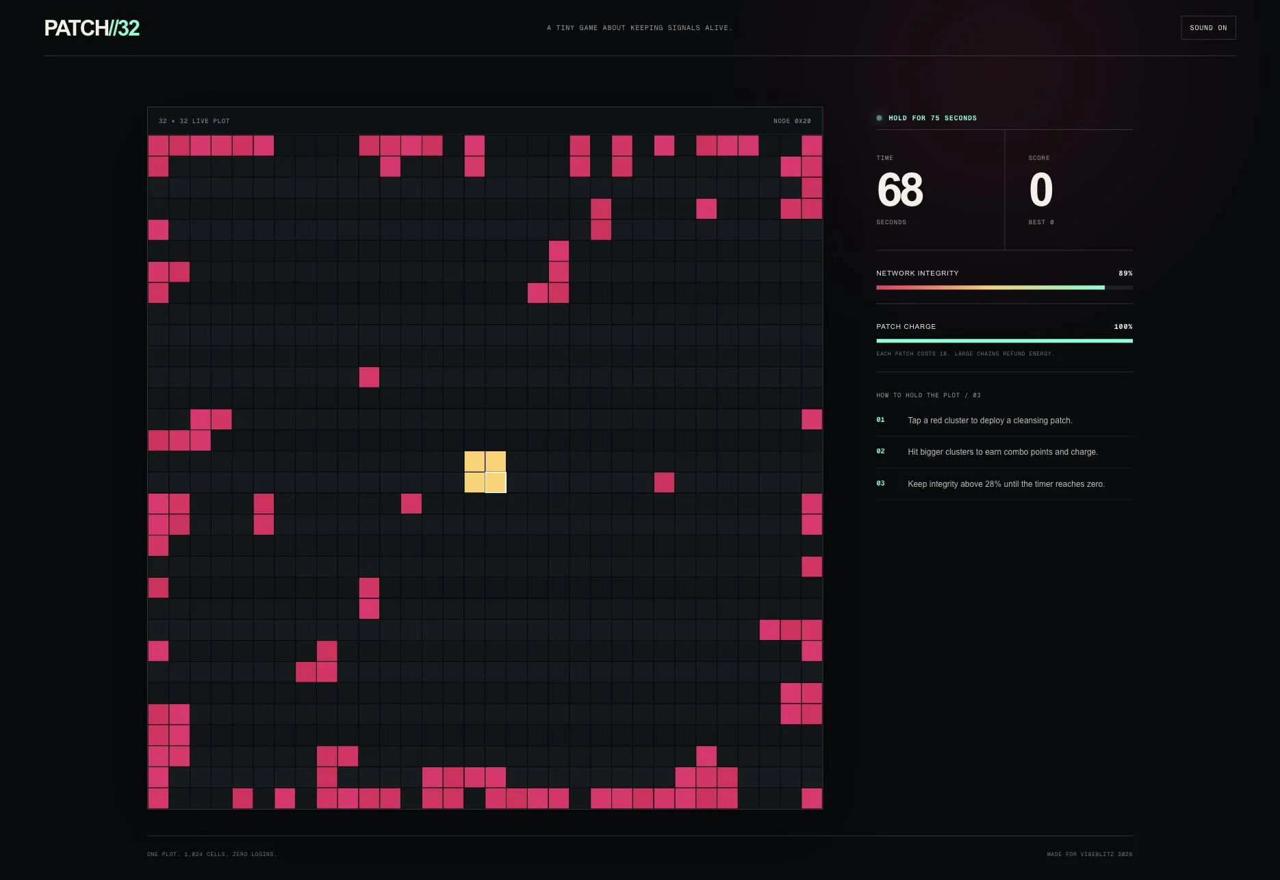Click the HOW TO HOLD THE PLOT / 03 heading
Viewport: 1280px width, 880px height.
(x=928, y=395)
